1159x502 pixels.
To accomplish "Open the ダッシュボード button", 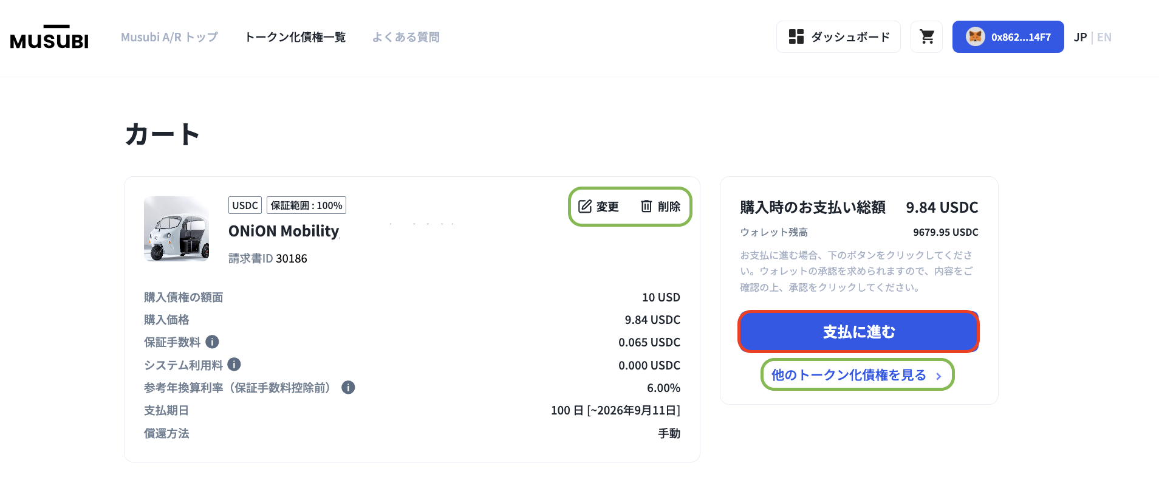I will pos(838,37).
